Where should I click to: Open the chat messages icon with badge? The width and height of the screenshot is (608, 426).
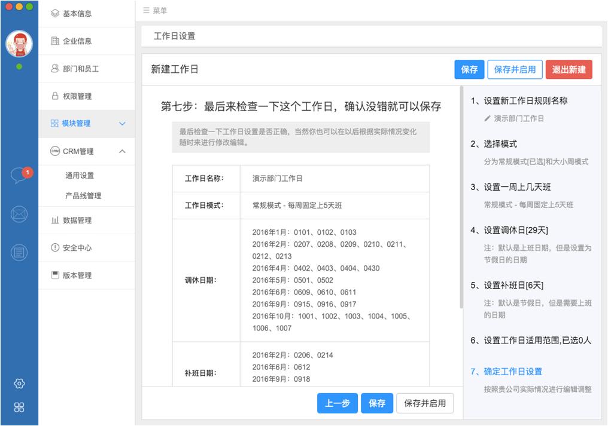pos(19,176)
